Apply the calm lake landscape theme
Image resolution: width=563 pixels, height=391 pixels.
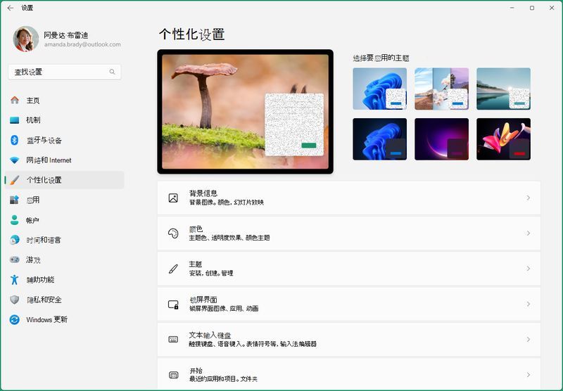(503, 89)
